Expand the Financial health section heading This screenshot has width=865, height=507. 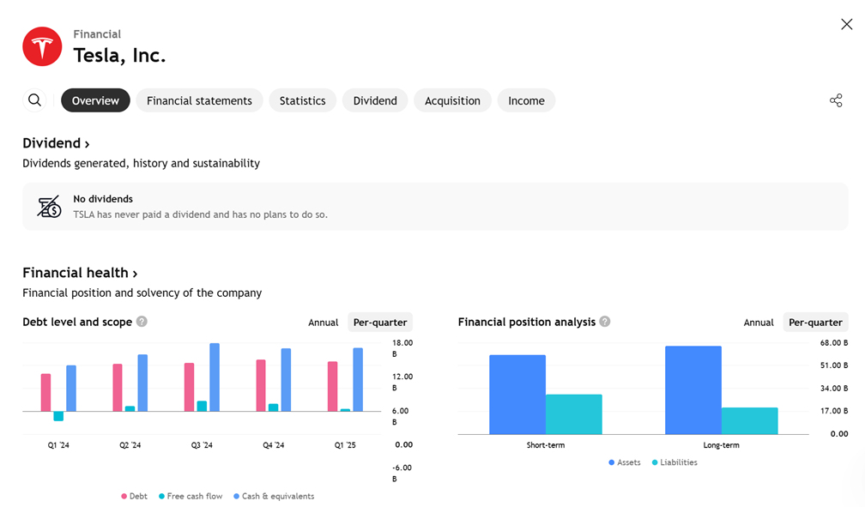[80, 273]
